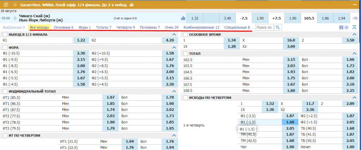Open match statistics bar chart icon

pos(183,18)
